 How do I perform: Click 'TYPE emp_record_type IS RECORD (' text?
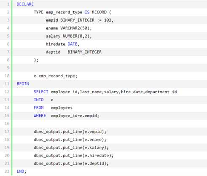[73, 12]
